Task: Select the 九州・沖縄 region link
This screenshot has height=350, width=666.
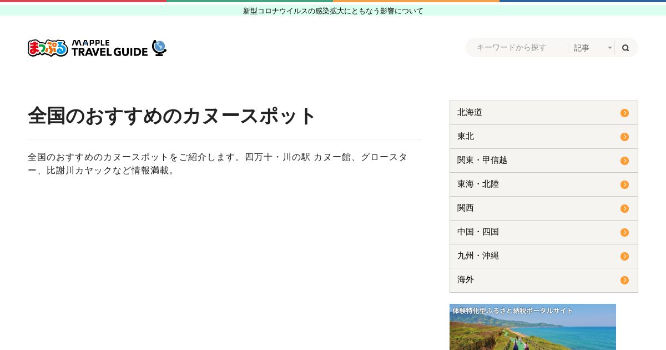Action: tap(544, 256)
